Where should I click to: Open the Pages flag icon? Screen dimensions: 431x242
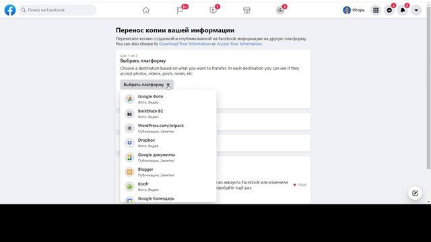[x=180, y=10]
